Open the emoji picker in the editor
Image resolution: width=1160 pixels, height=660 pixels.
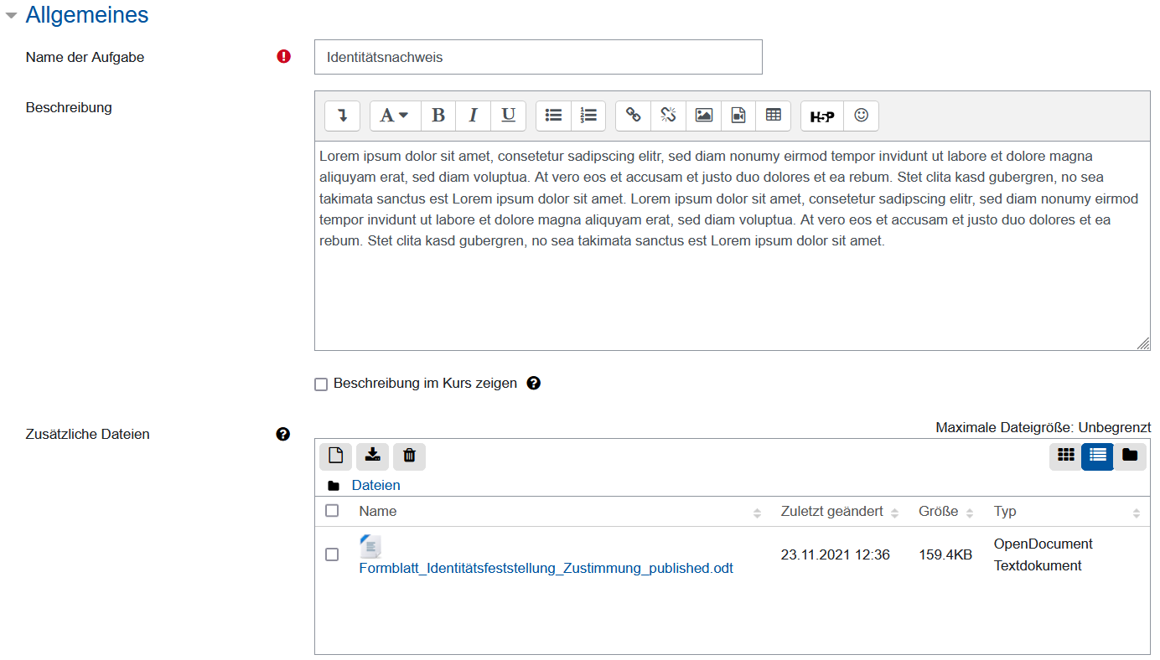point(861,116)
